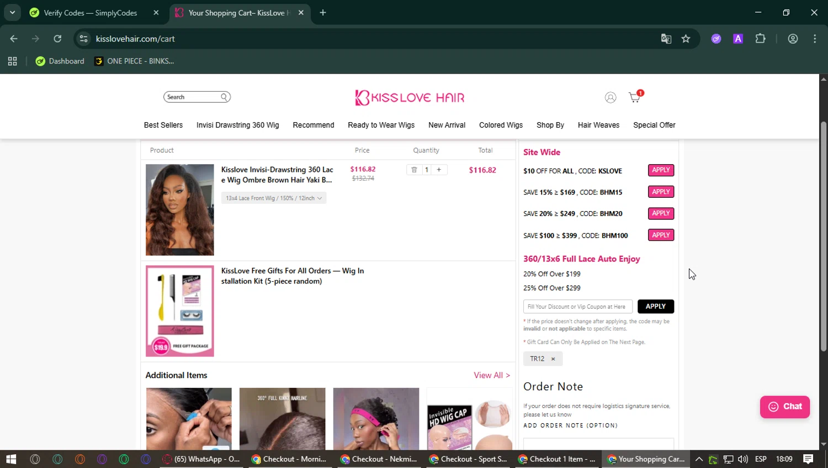Open the Windows Start menu

pos(11,459)
